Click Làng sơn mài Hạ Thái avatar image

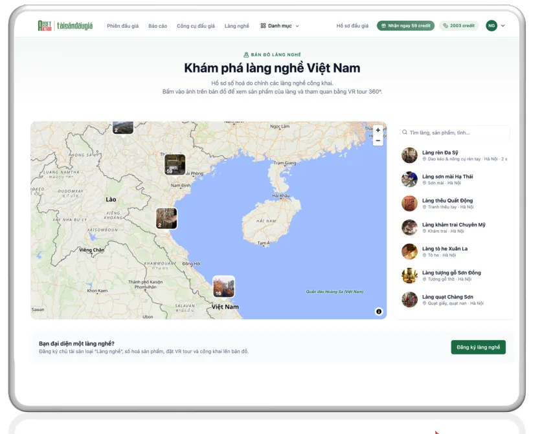click(410, 180)
